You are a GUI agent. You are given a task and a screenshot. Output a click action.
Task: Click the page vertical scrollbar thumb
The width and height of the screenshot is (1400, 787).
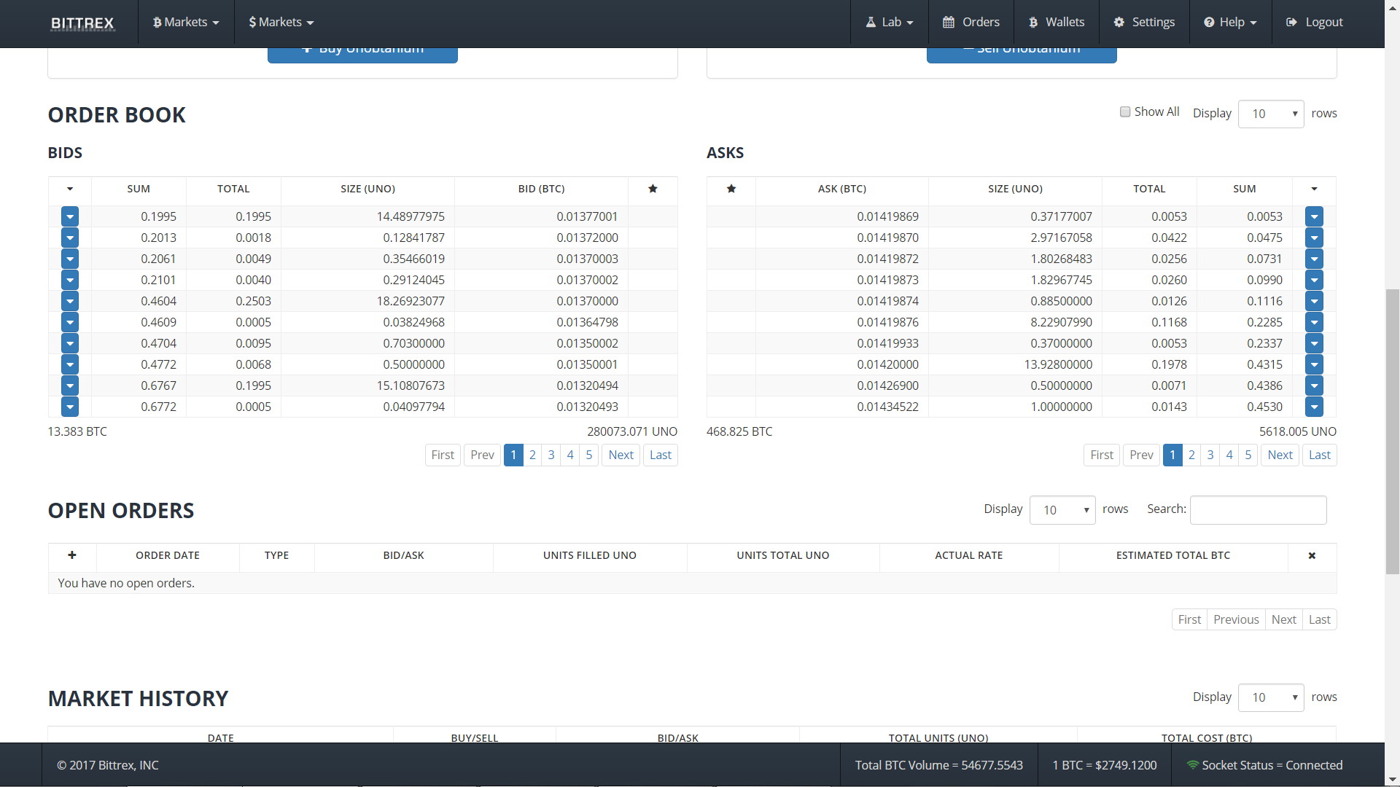click(x=1393, y=430)
